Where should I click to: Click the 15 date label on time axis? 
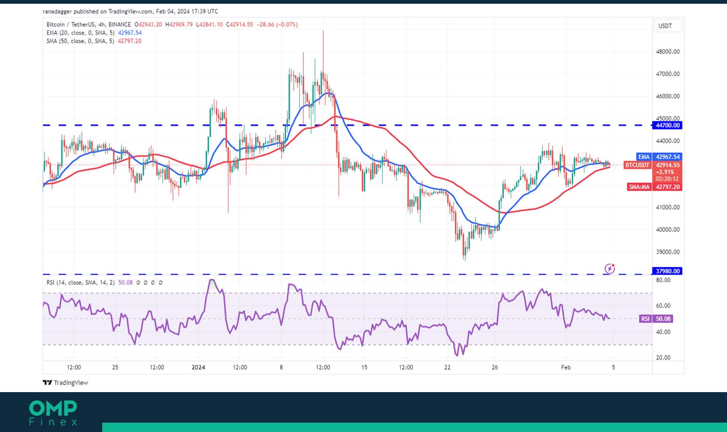[x=364, y=367]
